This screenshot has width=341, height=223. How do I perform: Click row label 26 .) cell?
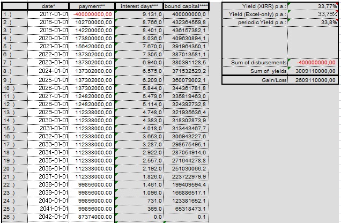[x=14, y=217]
